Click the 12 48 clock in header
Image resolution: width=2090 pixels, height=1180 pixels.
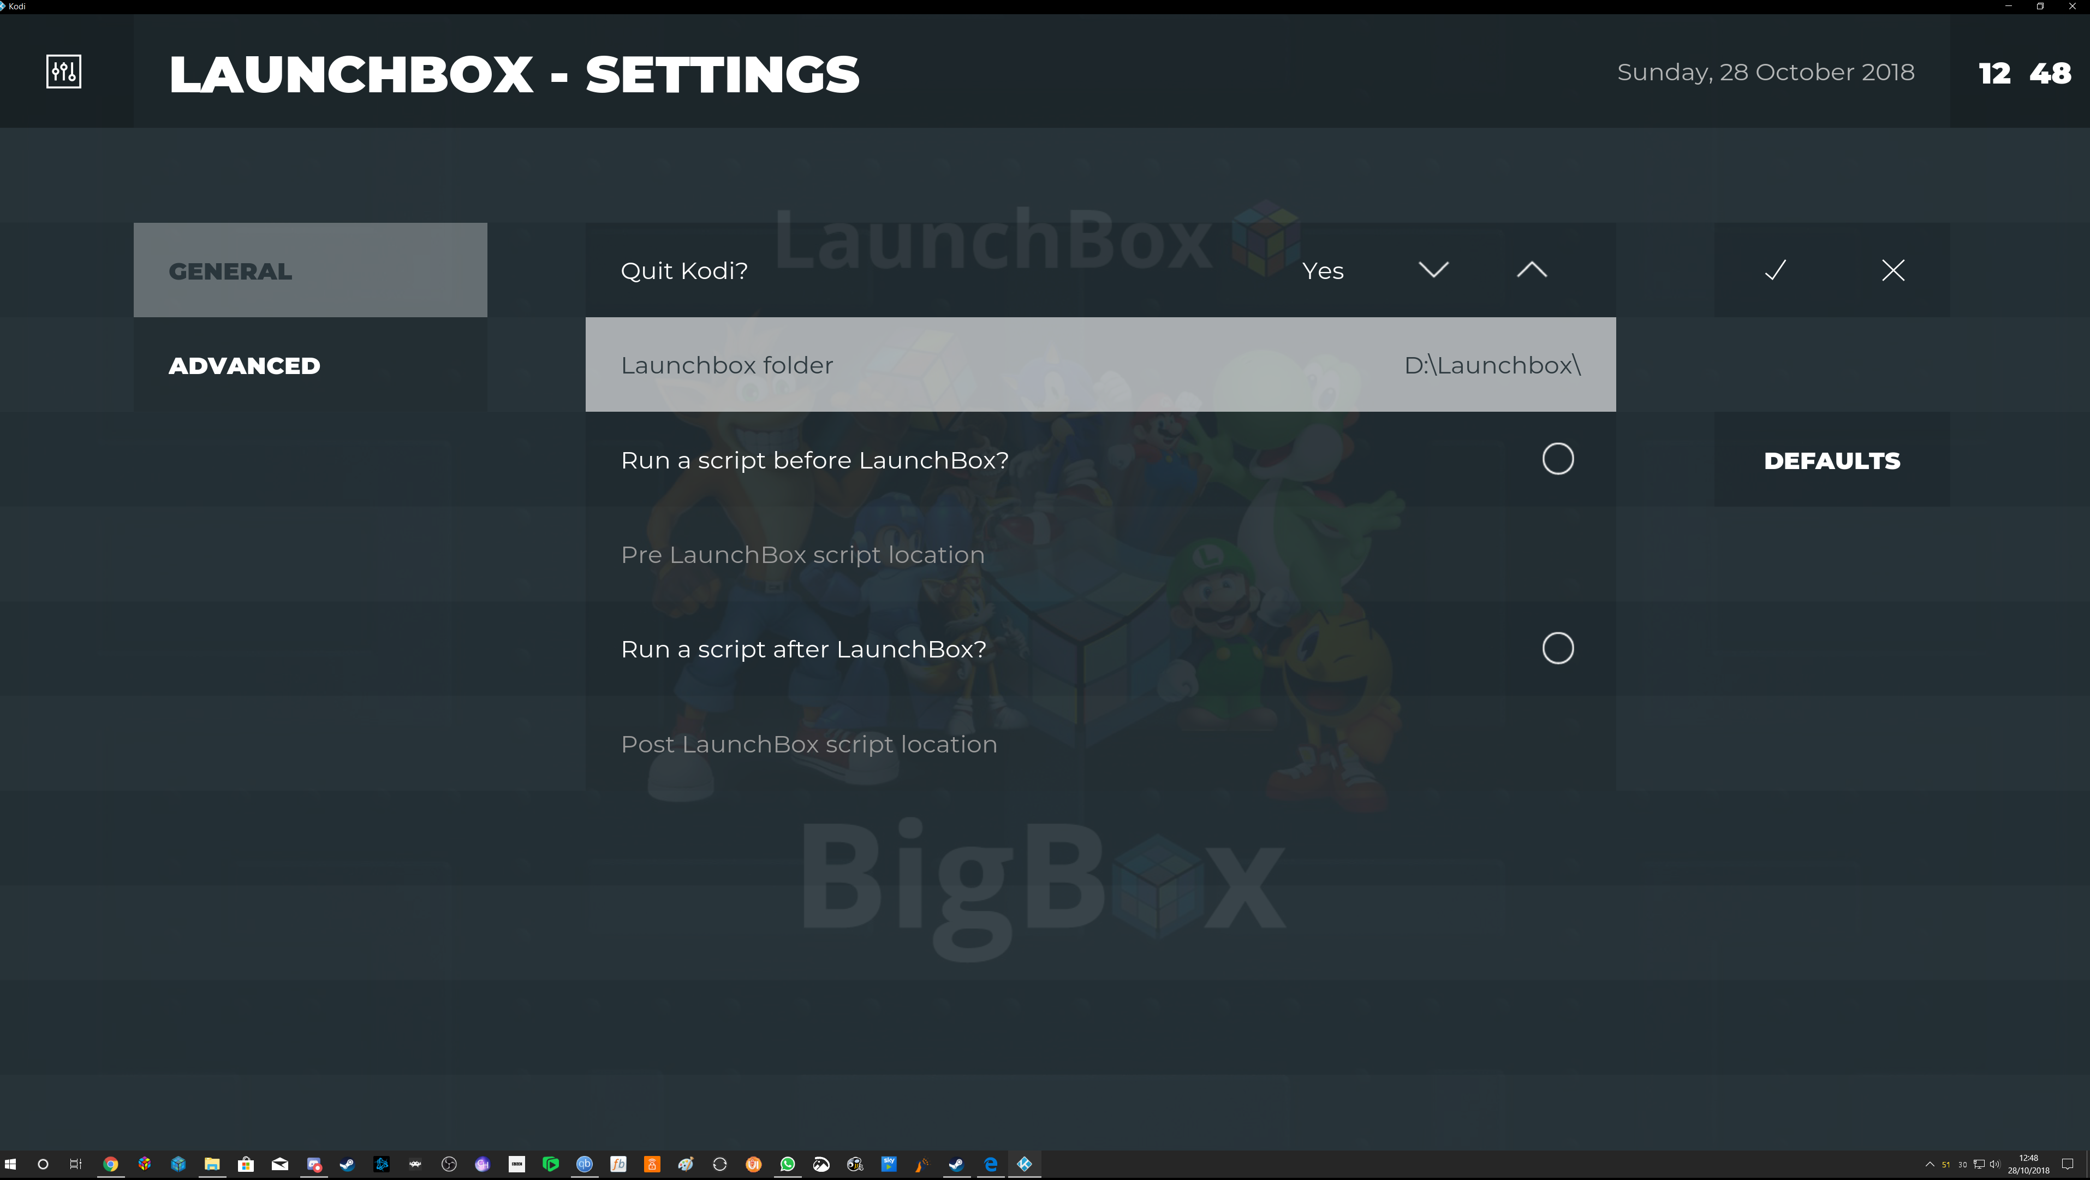2024,73
